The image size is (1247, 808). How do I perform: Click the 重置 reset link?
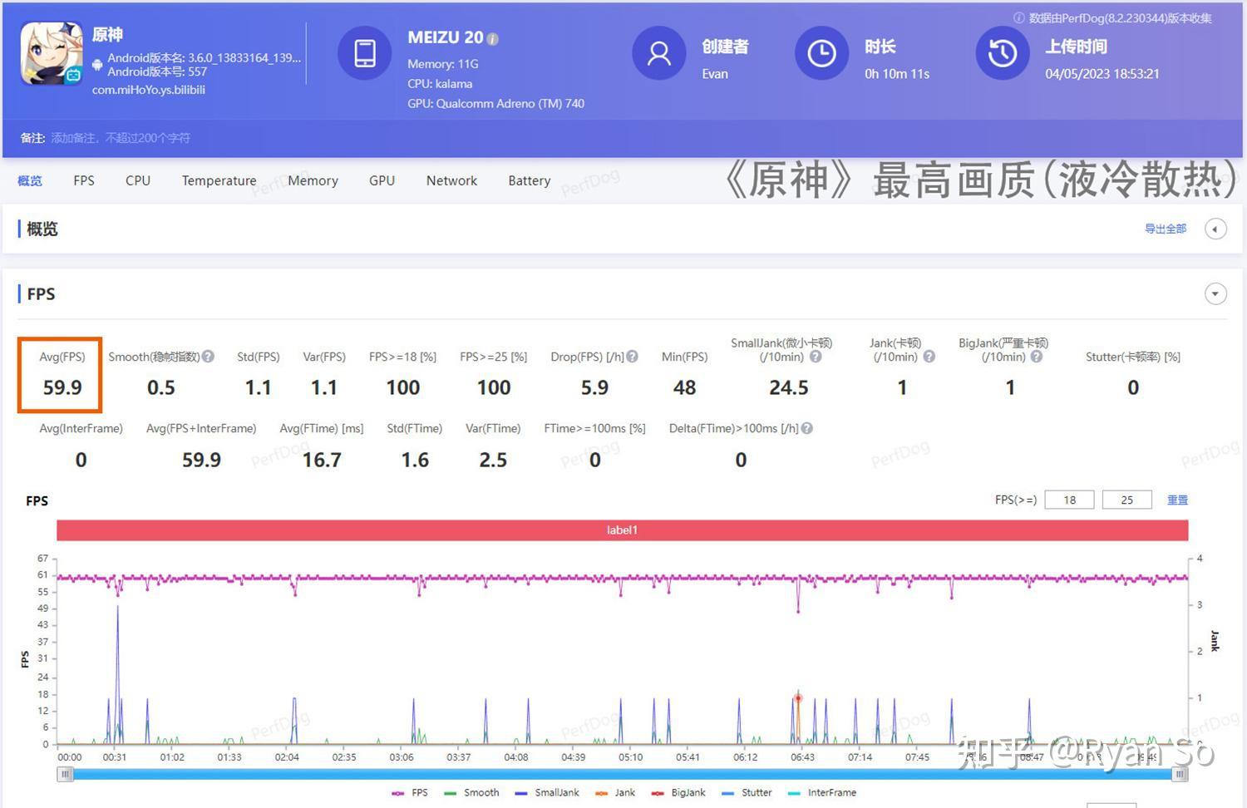point(1177,500)
